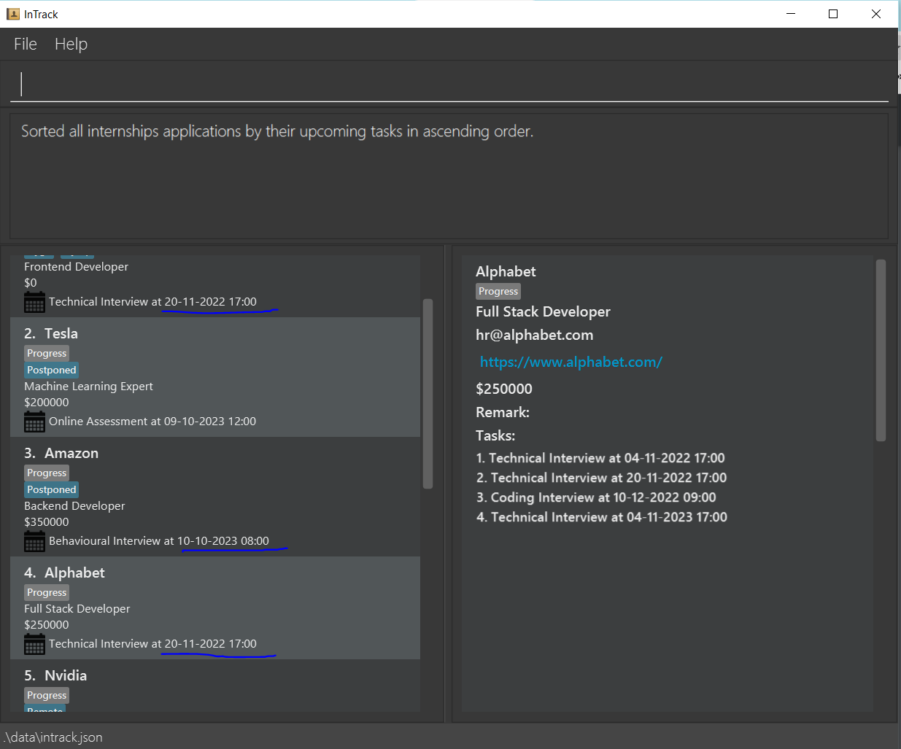The height and width of the screenshot is (749, 901).
Task: Click the Full Stack Developer heading in details
Action: coord(543,311)
